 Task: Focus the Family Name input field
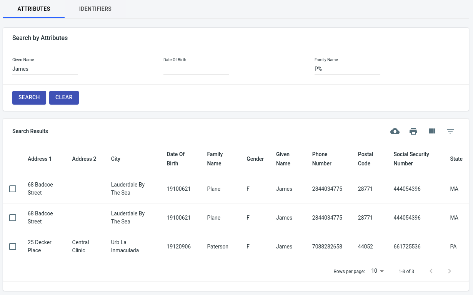(x=347, y=69)
